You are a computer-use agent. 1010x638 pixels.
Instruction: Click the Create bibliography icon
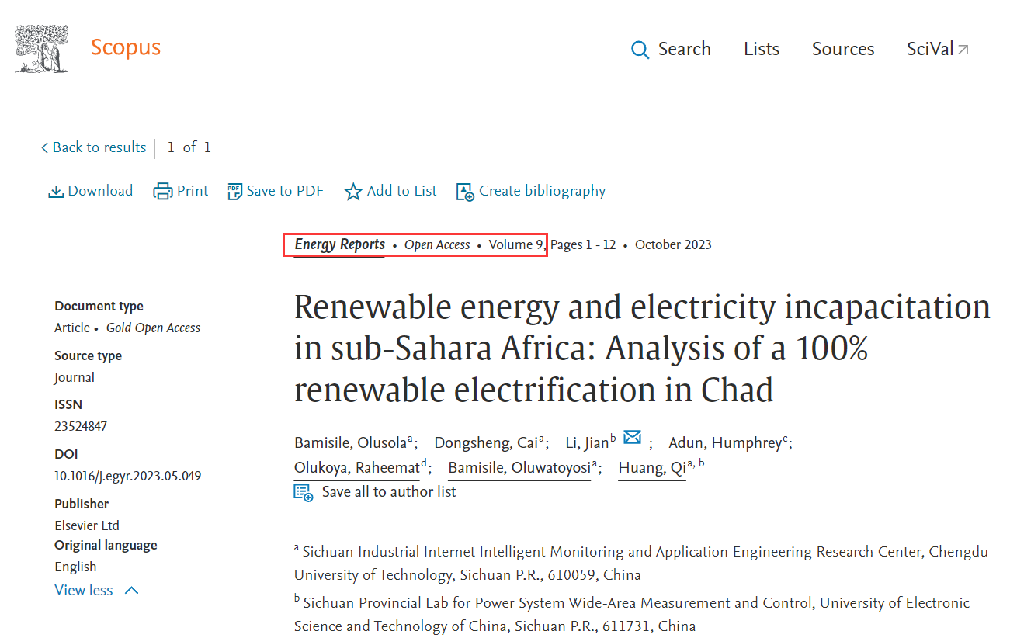(x=465, y=192)
